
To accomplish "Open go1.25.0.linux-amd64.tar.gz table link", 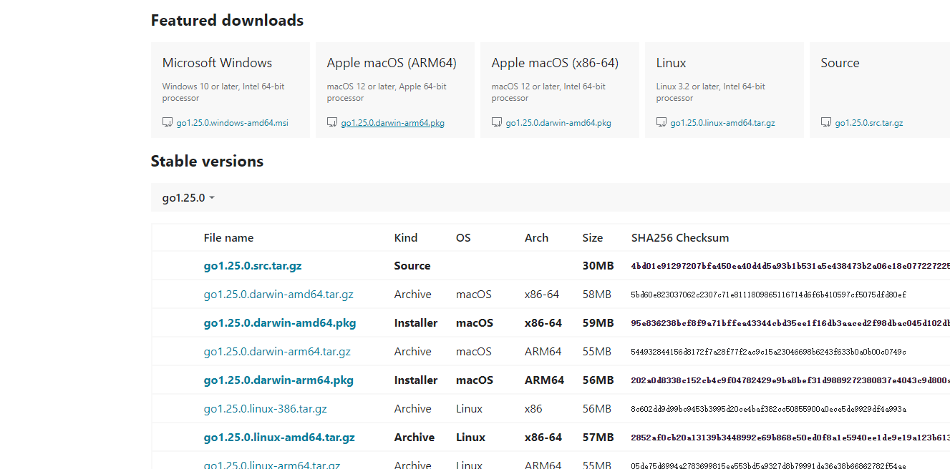I will pos(279,438).
